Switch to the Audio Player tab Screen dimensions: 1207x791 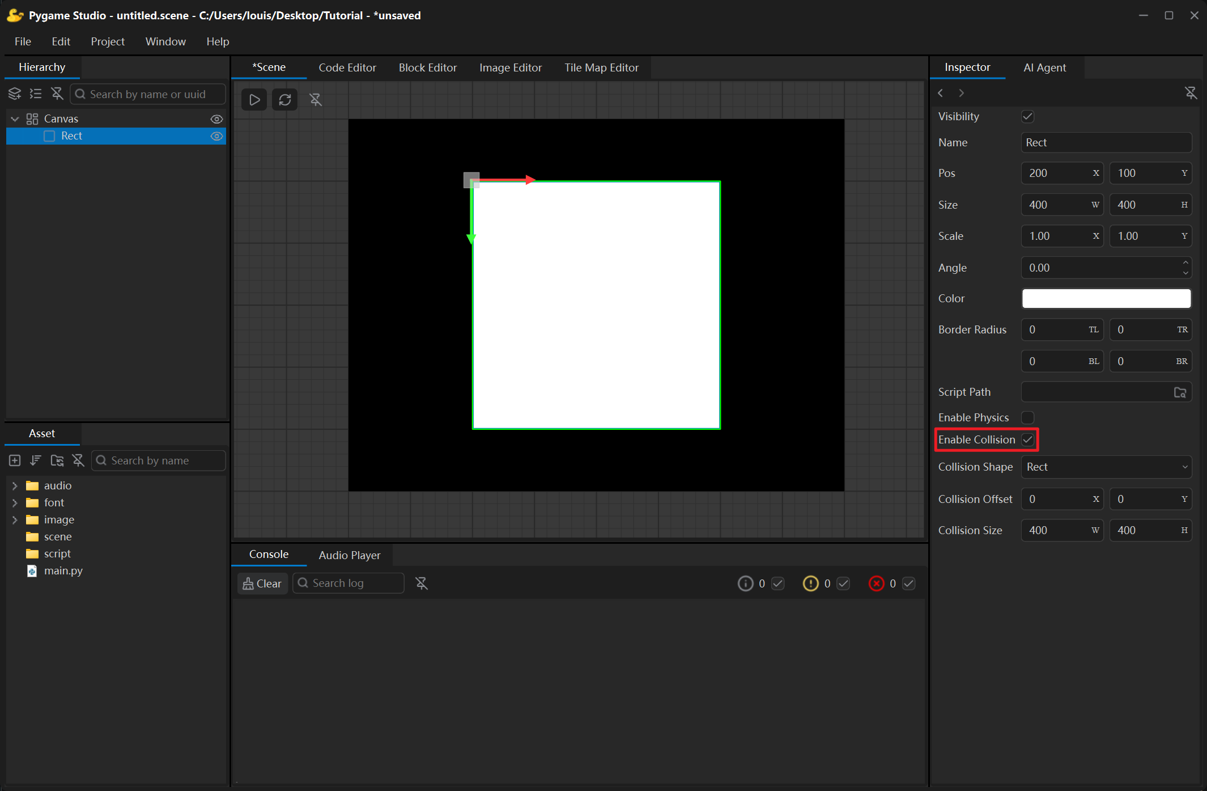350,555
